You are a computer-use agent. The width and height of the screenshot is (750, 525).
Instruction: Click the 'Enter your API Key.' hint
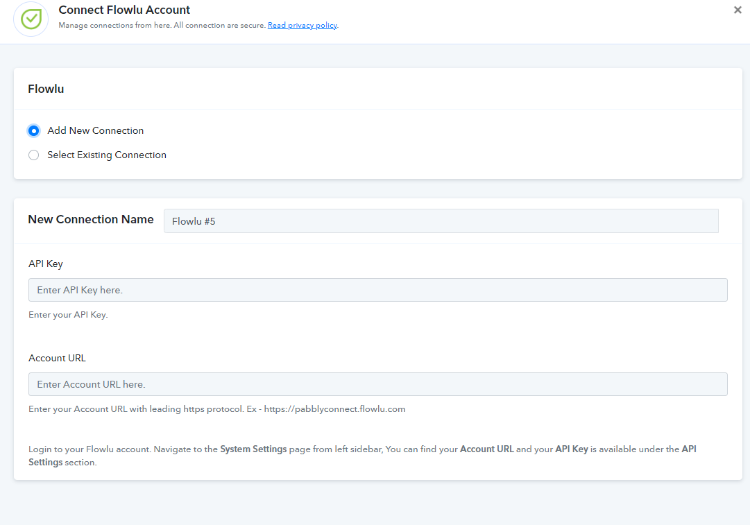pos(68,315)
